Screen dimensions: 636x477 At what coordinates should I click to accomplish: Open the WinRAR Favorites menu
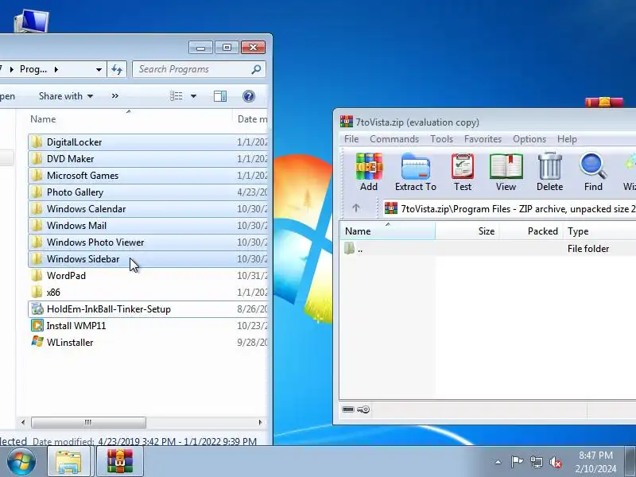483,139
